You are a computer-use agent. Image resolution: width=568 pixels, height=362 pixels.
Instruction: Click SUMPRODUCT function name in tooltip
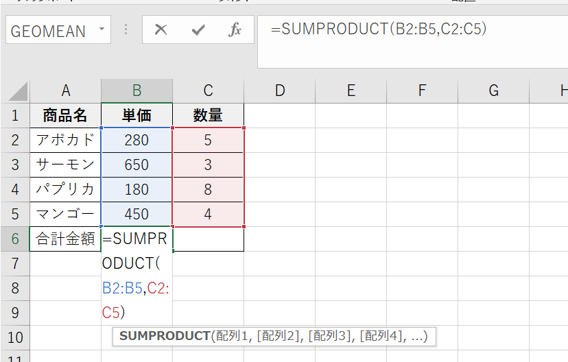[x=163, y=336]
